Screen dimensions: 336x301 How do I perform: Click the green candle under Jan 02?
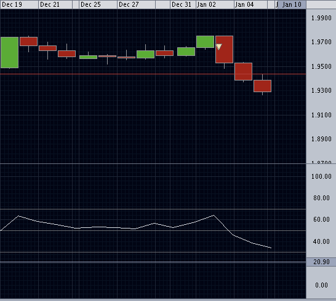point(206,42)
